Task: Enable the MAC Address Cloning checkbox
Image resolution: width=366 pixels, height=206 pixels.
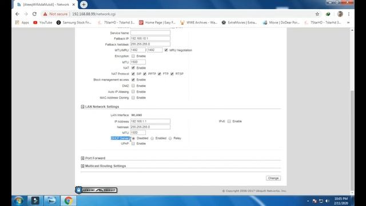Action: click(133, 98)
